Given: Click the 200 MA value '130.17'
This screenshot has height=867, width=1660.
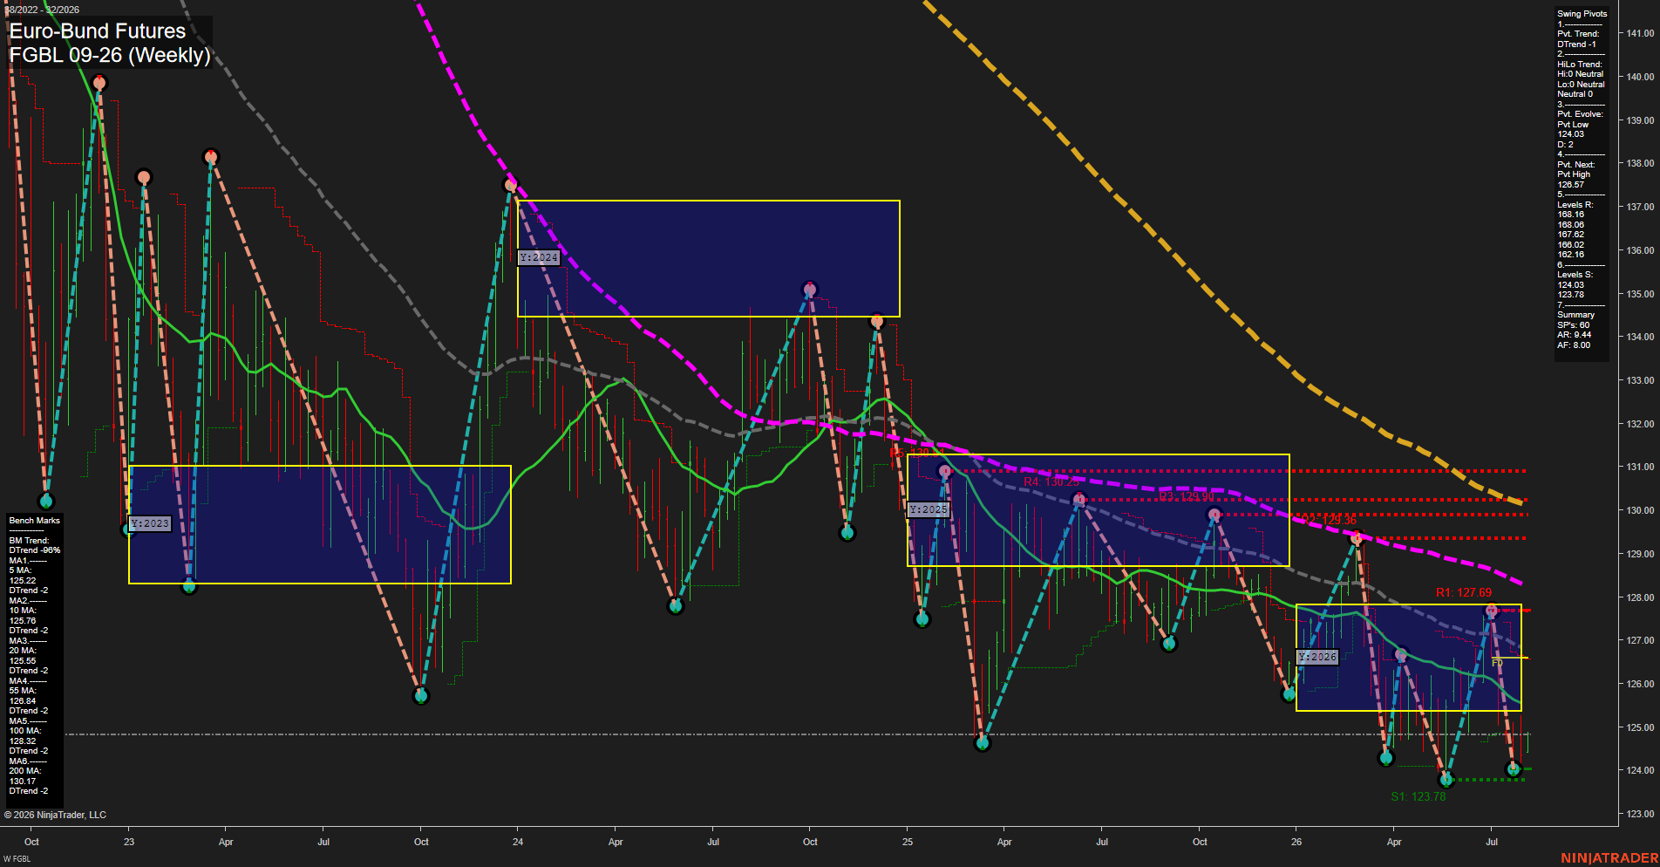Looking at the screenshot, I should point(23,782).
